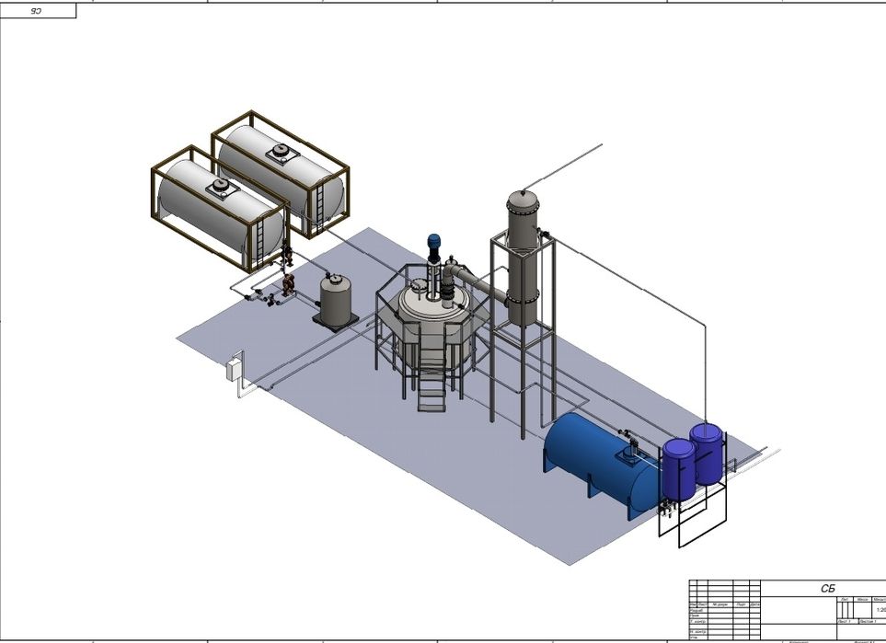Image resolution: width=886 pixels, height=643 pixels.
Task: Select the front blue vertical barrel
Action: 679,469
